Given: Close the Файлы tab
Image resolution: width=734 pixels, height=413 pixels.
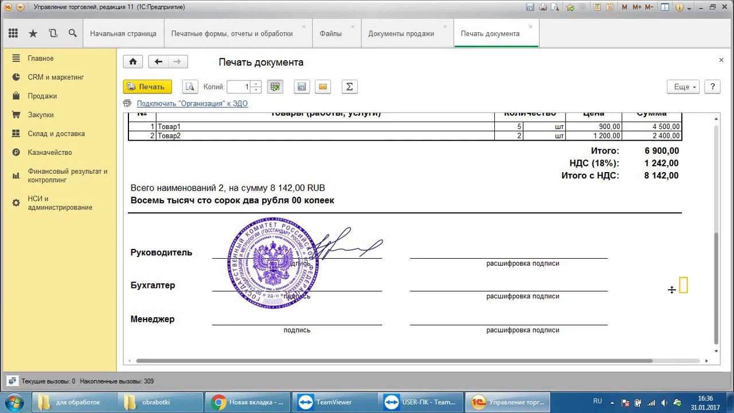Looking at the screenshot, I should [x=353, y=26].
